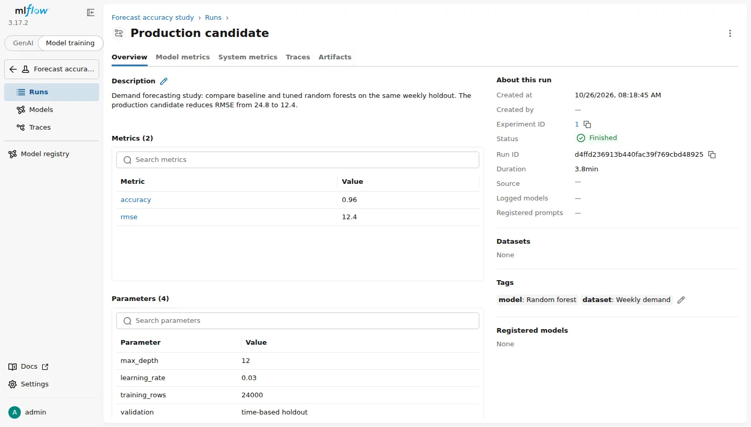Open the Traces tab
Screen dimensions: 751x427
(x=298, y=57)
